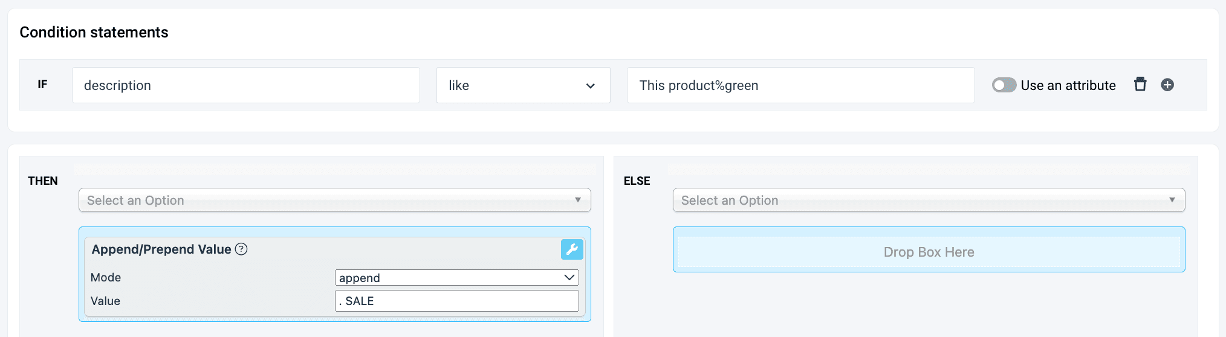The height and width of the screenshot is (337, 1226).
Task: Click the THEN label
Action: [43, 181]
